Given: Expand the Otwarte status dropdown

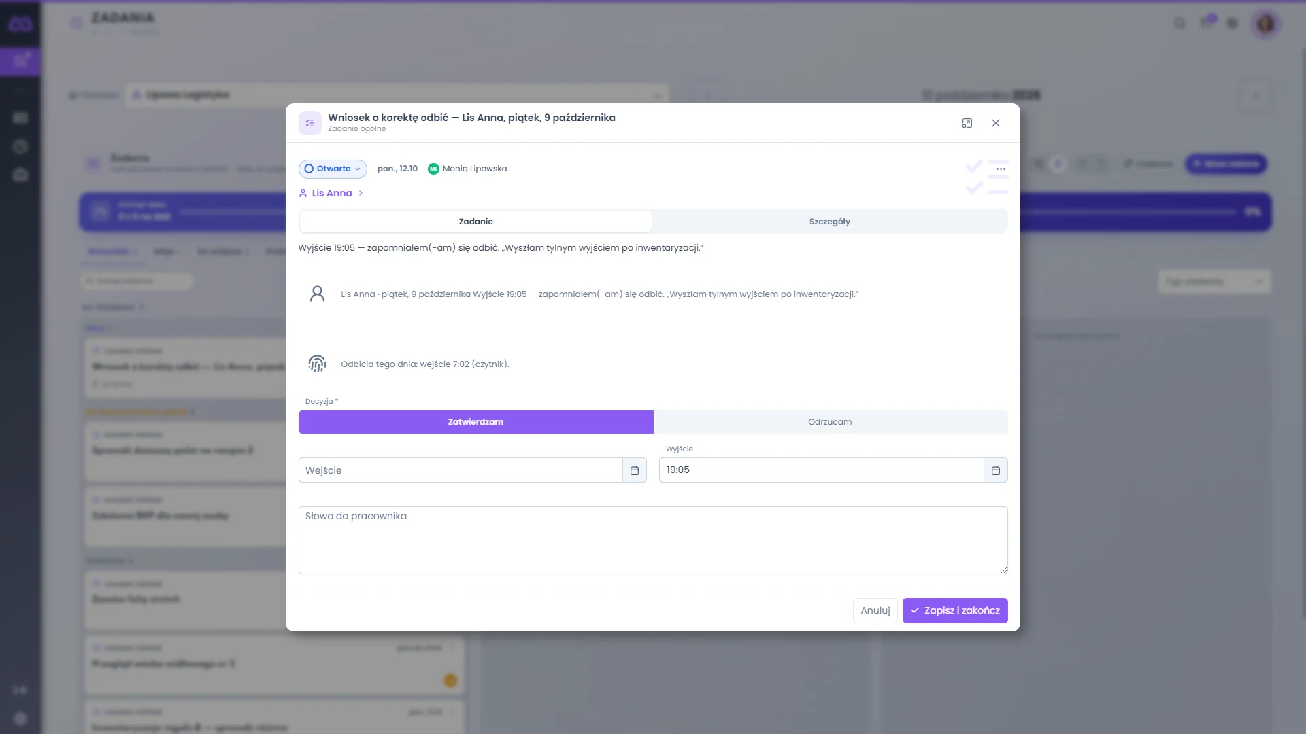Looking at the screenshot, I should (x=333, y=169).
